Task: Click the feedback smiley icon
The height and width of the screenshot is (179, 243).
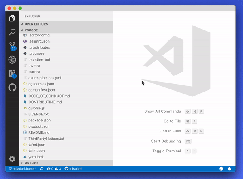Action: (x=221, y=169)
